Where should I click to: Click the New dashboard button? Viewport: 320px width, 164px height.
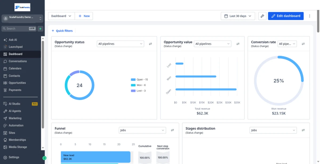(x=84, y=16)
